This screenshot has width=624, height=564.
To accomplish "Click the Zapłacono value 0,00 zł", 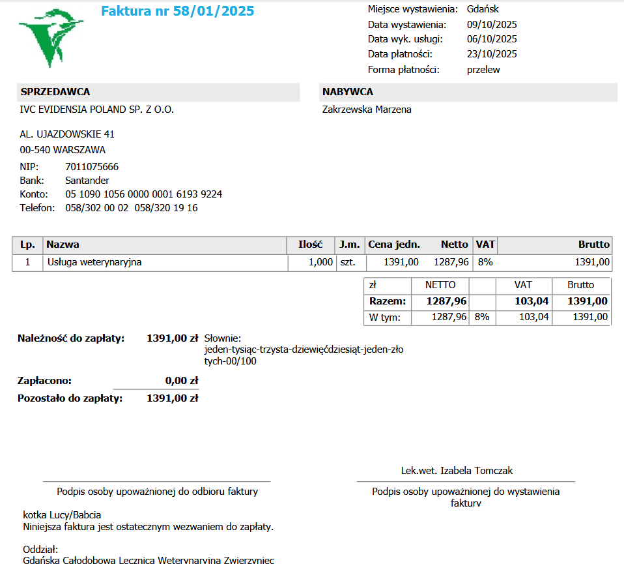I will pos(182,381).
